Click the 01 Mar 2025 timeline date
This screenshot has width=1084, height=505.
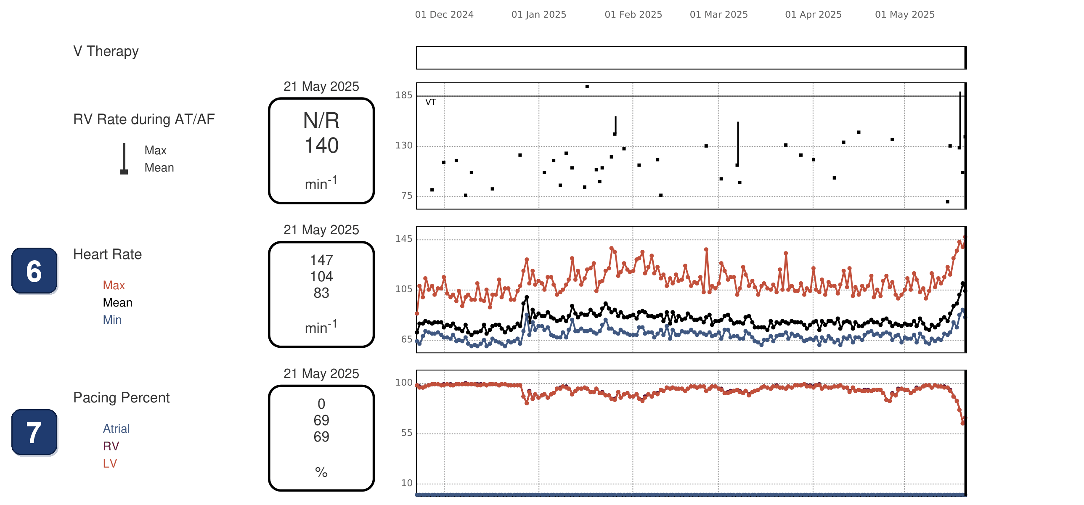pos(719,14)
